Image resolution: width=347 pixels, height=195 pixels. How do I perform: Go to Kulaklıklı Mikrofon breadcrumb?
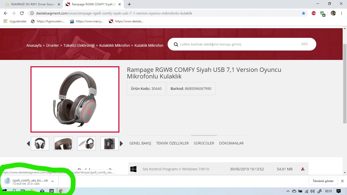[x=115, y=45]
